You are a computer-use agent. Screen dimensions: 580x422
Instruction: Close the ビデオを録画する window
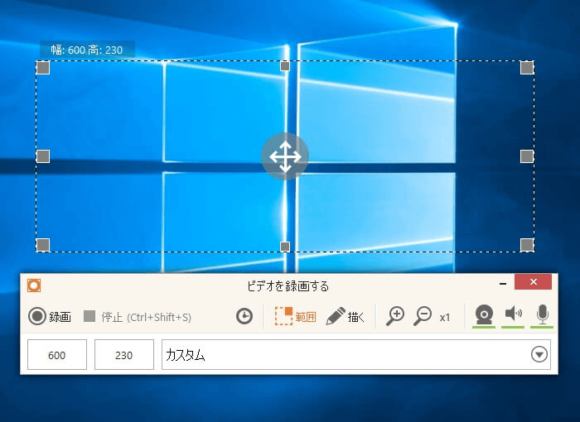[533, 282]
